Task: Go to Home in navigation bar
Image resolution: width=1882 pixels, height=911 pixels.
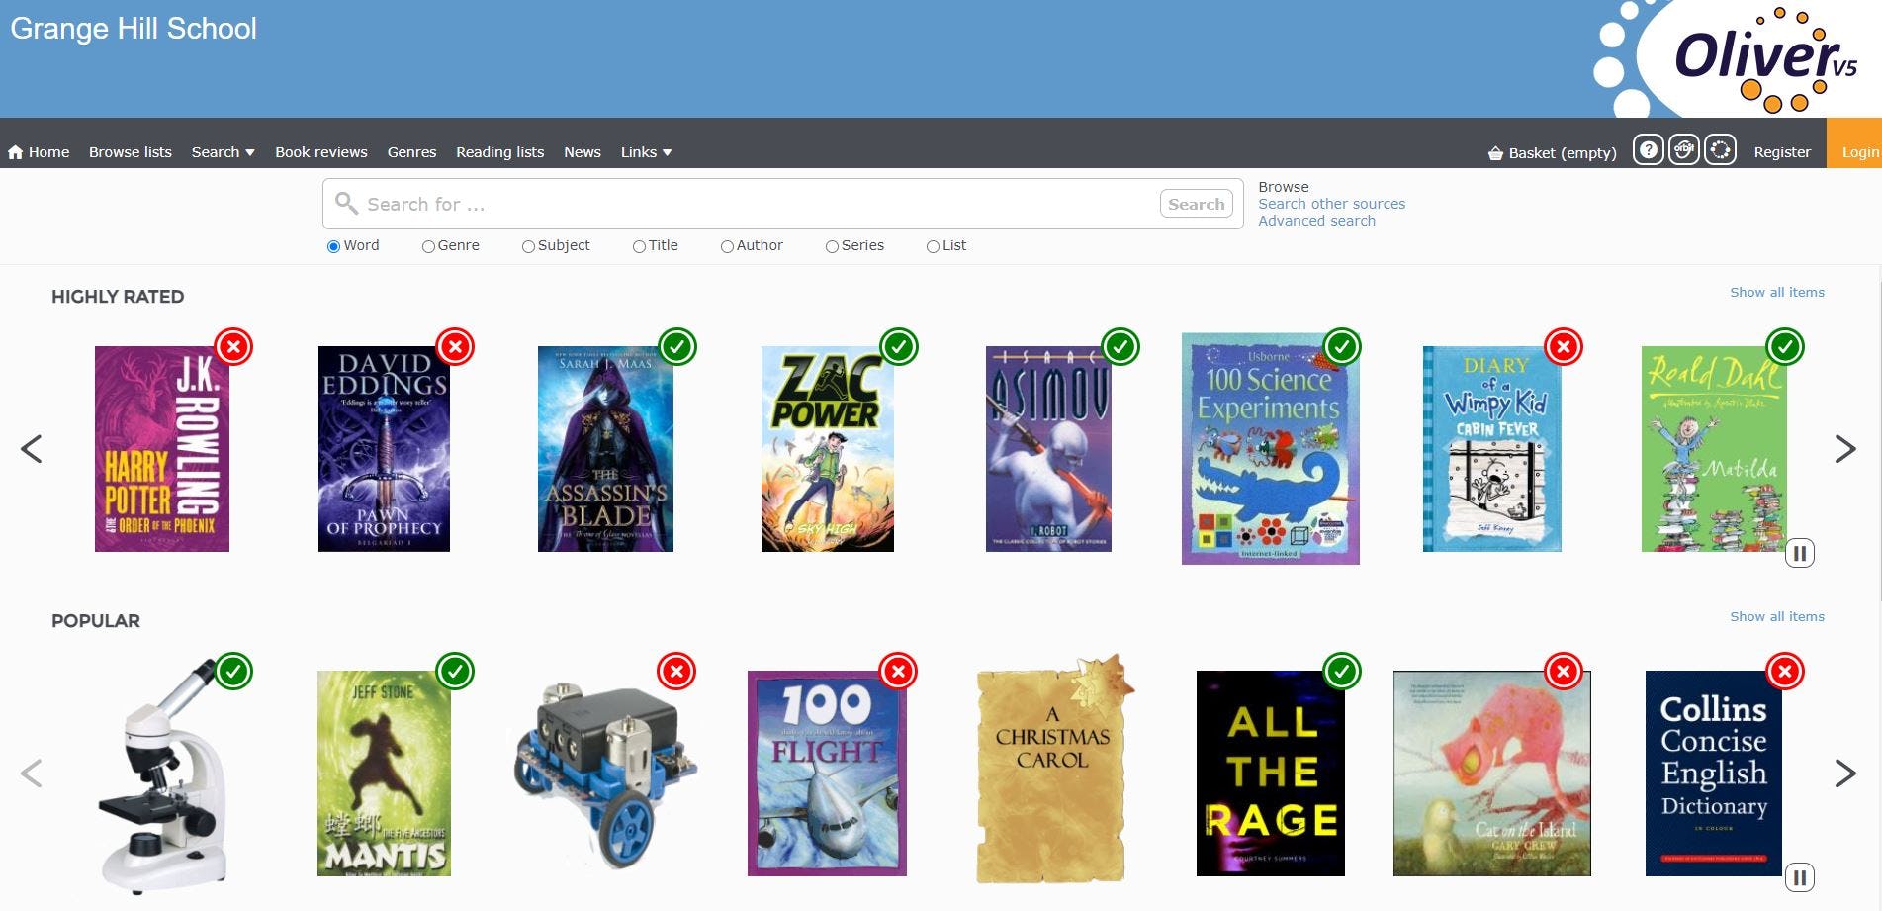Action: pyautogui.click(x=39, y=152)
